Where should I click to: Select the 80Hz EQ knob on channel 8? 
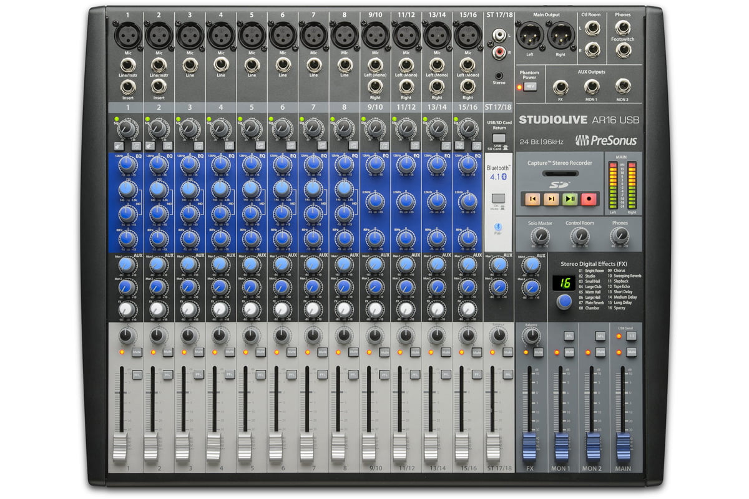click(x=343, y=237)
